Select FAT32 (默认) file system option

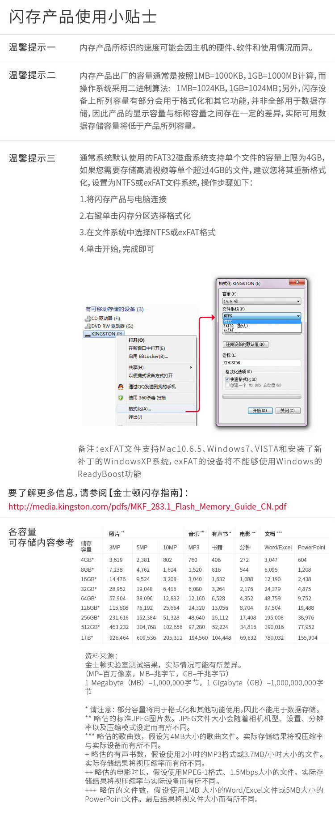click(262, 326)
